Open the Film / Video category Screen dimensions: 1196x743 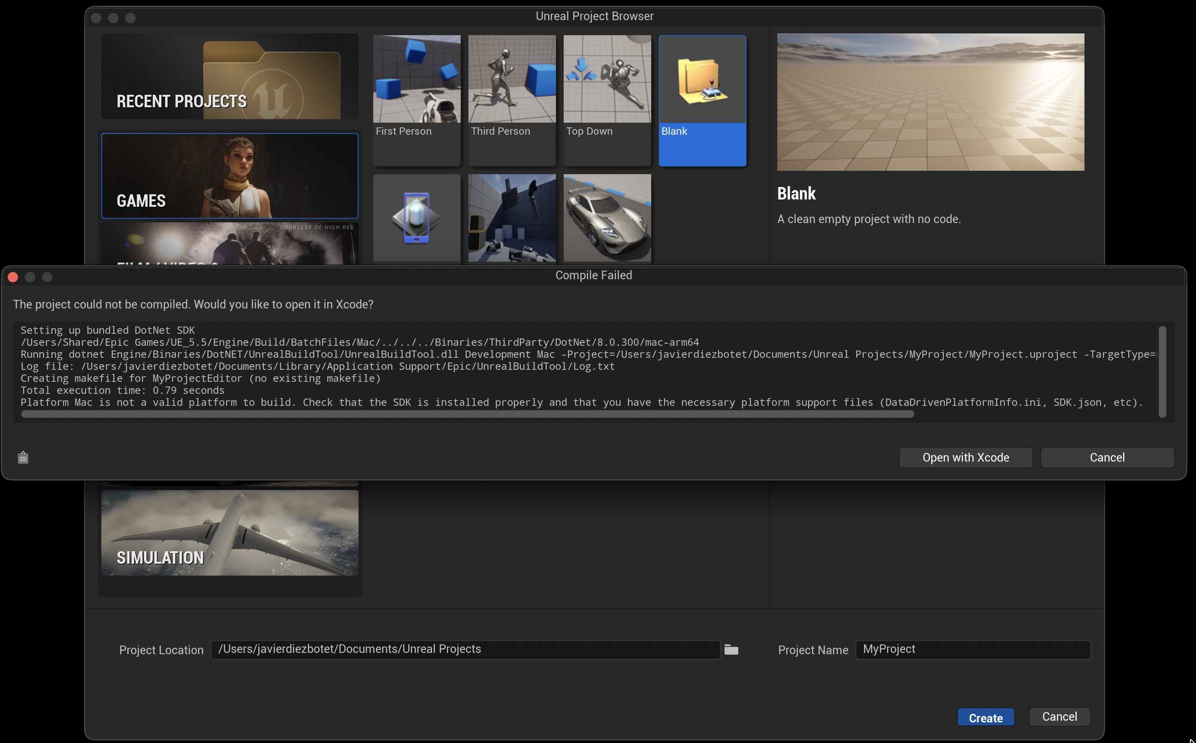230,244
